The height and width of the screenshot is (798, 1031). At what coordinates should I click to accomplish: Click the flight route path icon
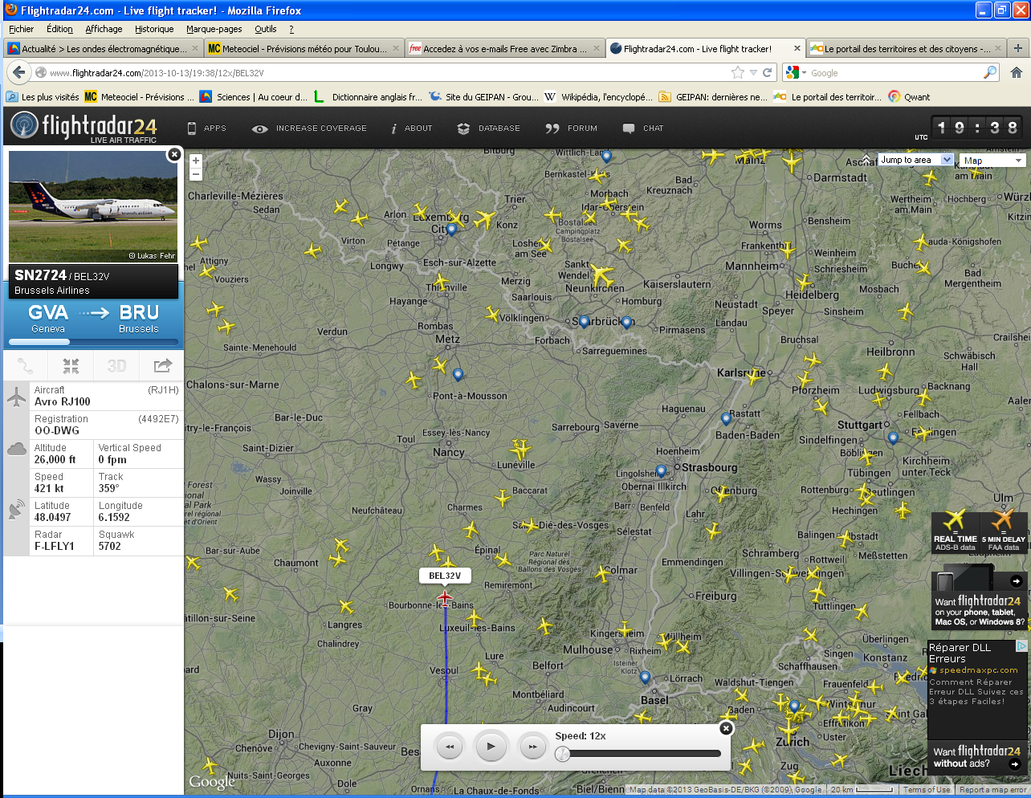(26, 366)
